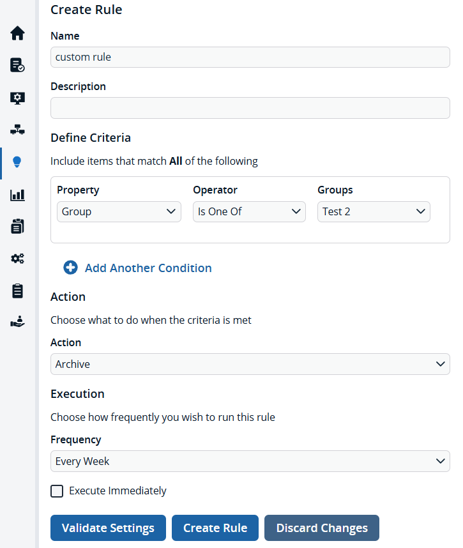This screenshot has width=463, height=548.
Task: Click the network hierarchy sidebar icon
Action: point(17,130)
